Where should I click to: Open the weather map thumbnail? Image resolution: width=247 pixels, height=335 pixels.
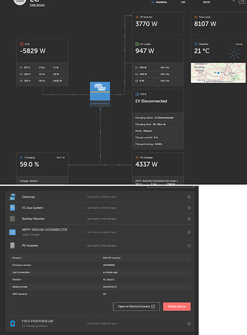click(x=218, y=73)
